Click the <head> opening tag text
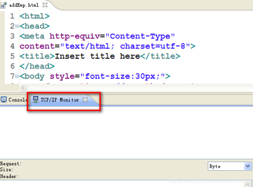The image size is (253, 187). coord(35,26)
